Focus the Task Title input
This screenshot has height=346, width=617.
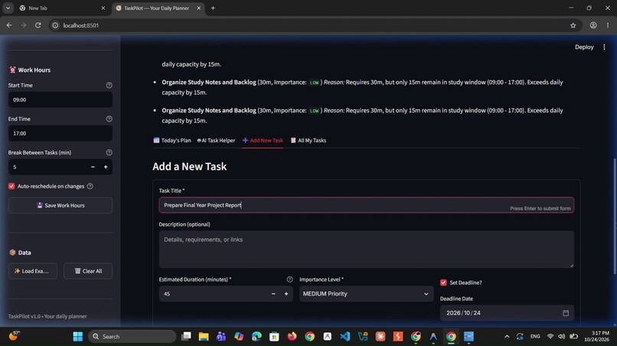coord(367,205)
